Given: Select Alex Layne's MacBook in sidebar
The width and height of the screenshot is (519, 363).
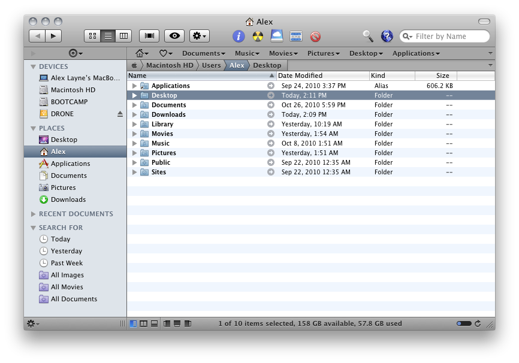Looking at the screenshot, I should tap(75, 78).
